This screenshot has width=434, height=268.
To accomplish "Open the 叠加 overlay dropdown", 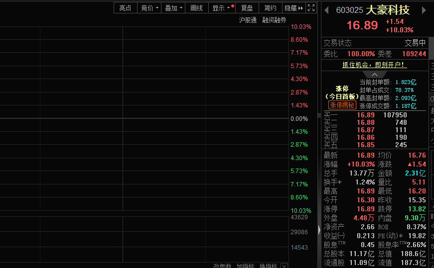I will [174, 8].
